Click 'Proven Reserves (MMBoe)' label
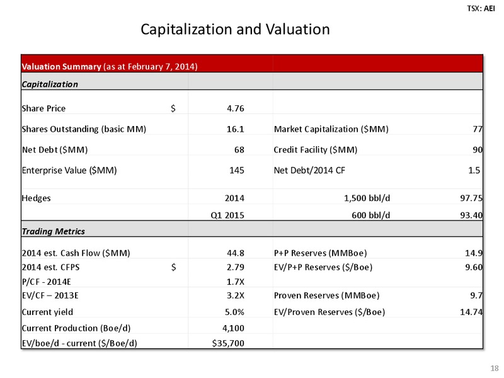Screen dimensions: 504x378 click(326, 295)
